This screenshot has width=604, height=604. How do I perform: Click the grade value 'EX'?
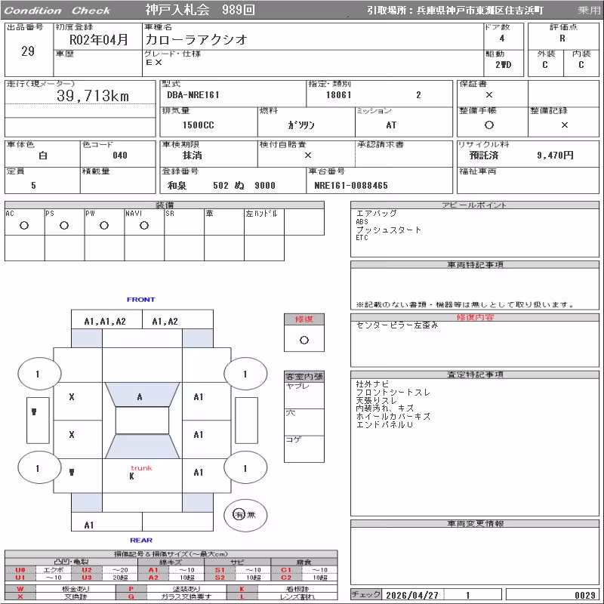point(154,62)
